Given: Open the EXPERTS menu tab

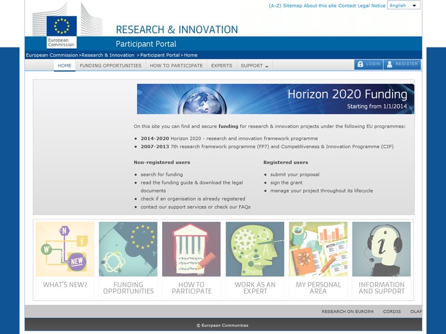Looking at the screenshot, I should click(x=222, y=65).
